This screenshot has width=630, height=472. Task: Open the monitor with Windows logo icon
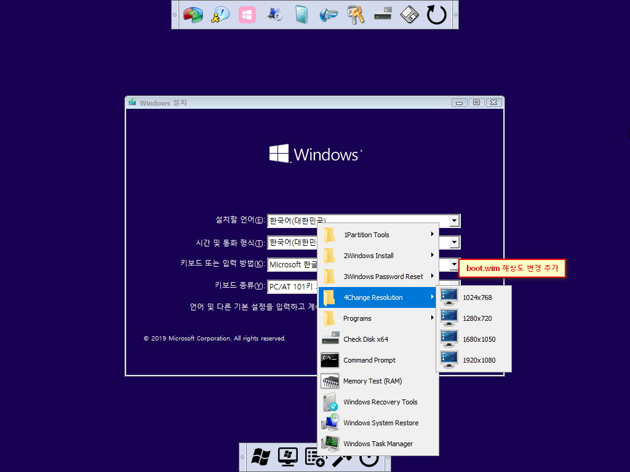288,457
